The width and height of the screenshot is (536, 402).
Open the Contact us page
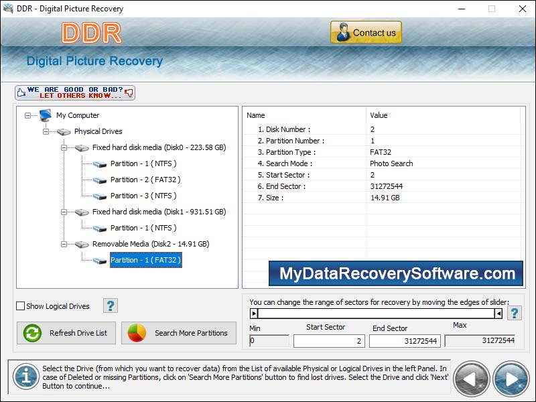pos(366,32)
